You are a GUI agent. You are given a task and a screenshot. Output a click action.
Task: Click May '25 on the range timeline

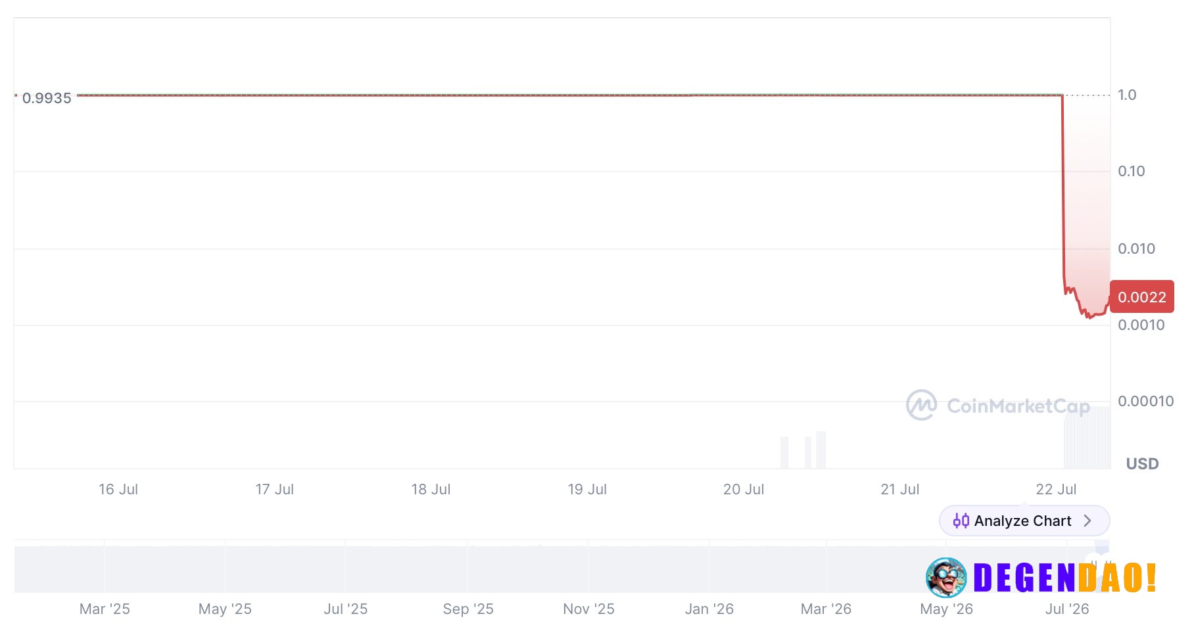pos(225,609)
